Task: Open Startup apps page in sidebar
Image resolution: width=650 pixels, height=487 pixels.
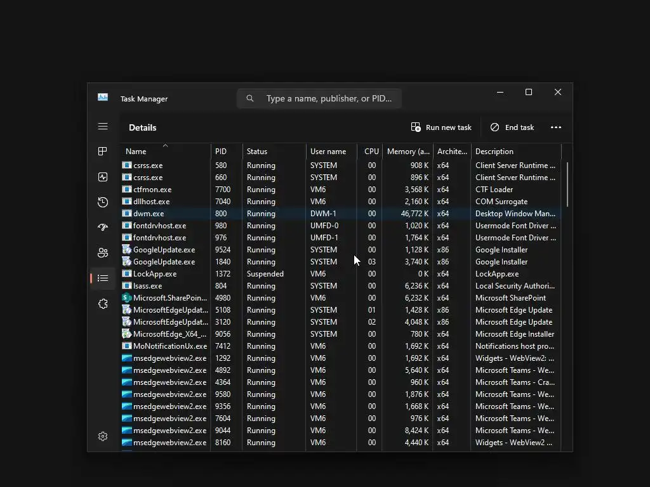Action: (103, 227)
